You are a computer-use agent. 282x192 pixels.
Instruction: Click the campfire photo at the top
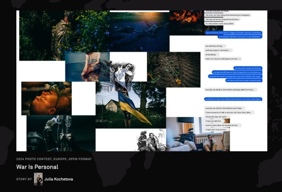[186, 17]
